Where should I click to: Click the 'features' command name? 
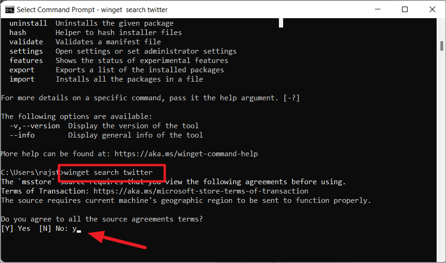click(x=26, y=61)
